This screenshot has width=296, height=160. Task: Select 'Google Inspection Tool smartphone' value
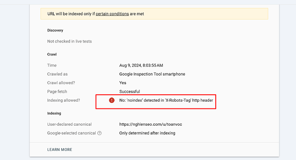pos(152,74)
